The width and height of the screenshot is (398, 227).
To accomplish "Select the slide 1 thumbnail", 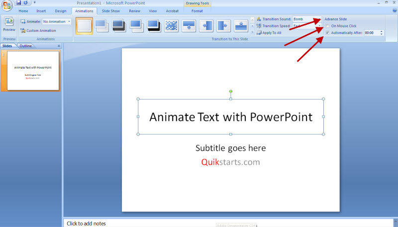I will (33, 71).
